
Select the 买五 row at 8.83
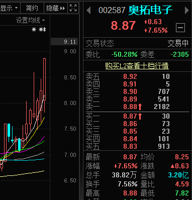[x=137, y=146]
